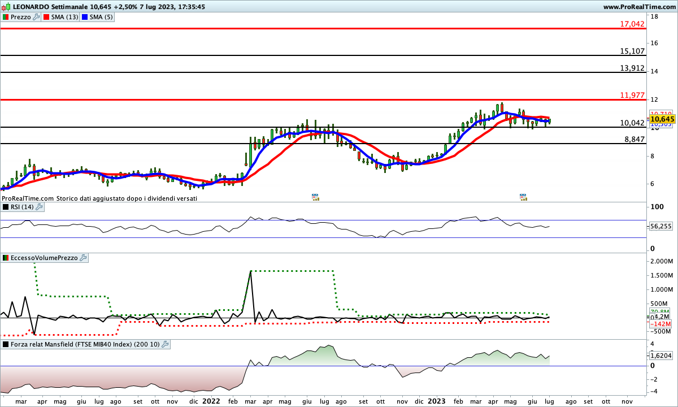Open EccessoVolumePrezzo settings wrench
The image size is (678, 407).
pyautogui.click(x=84, y=258)
